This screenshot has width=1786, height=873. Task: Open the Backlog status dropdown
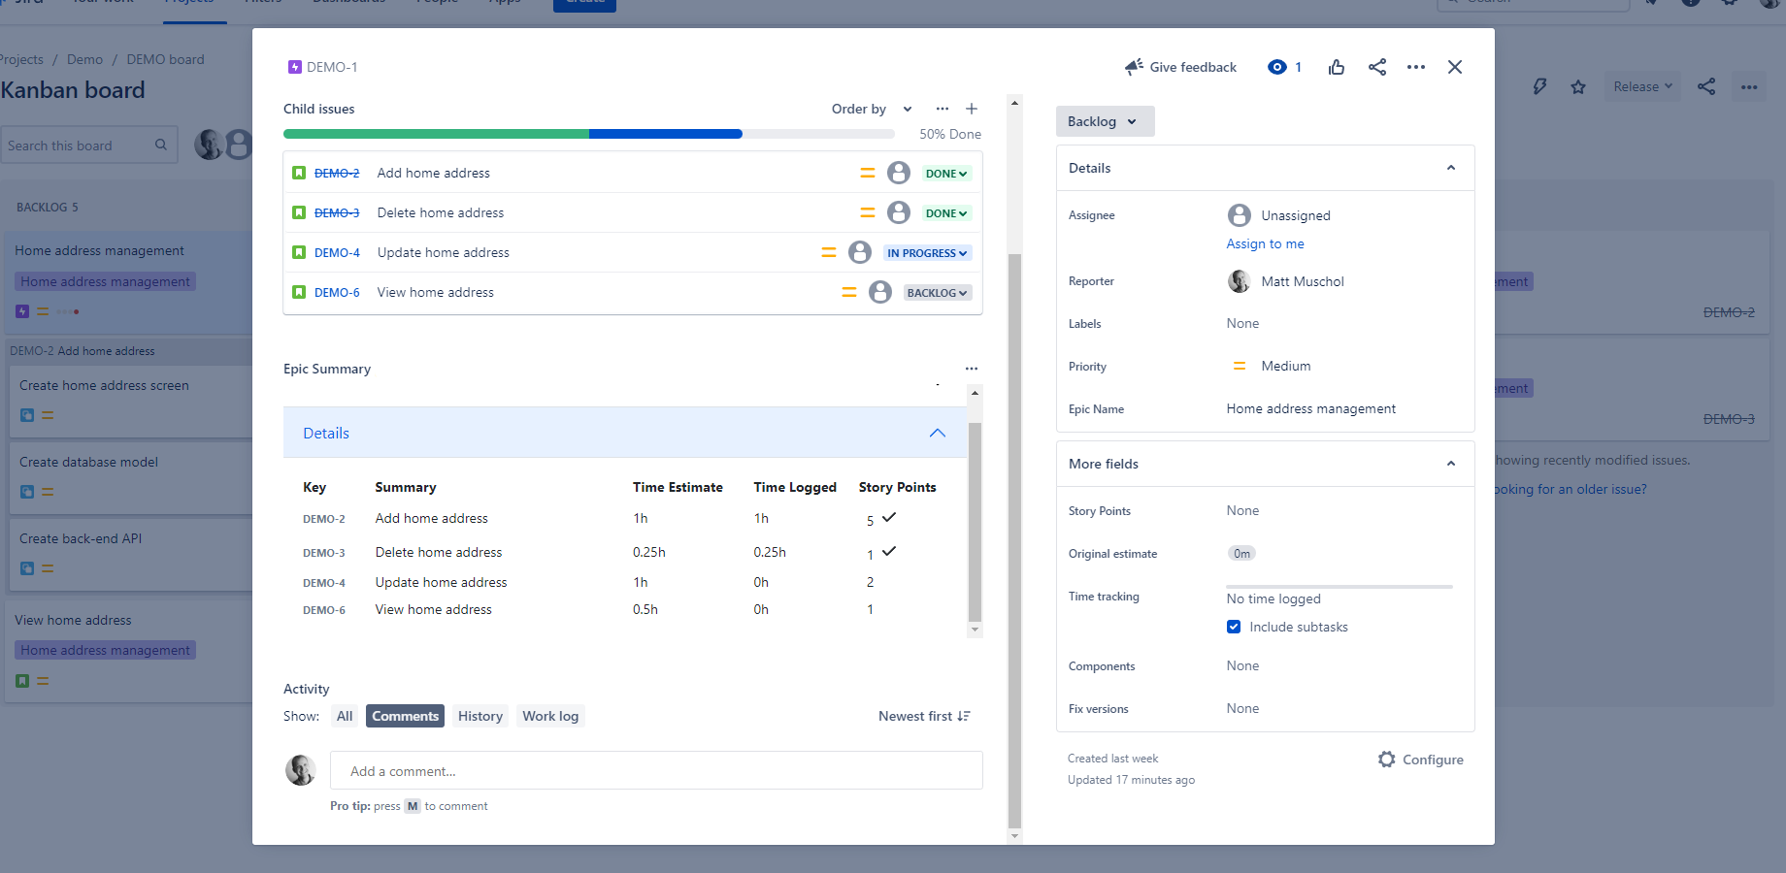coord(1105,121)
